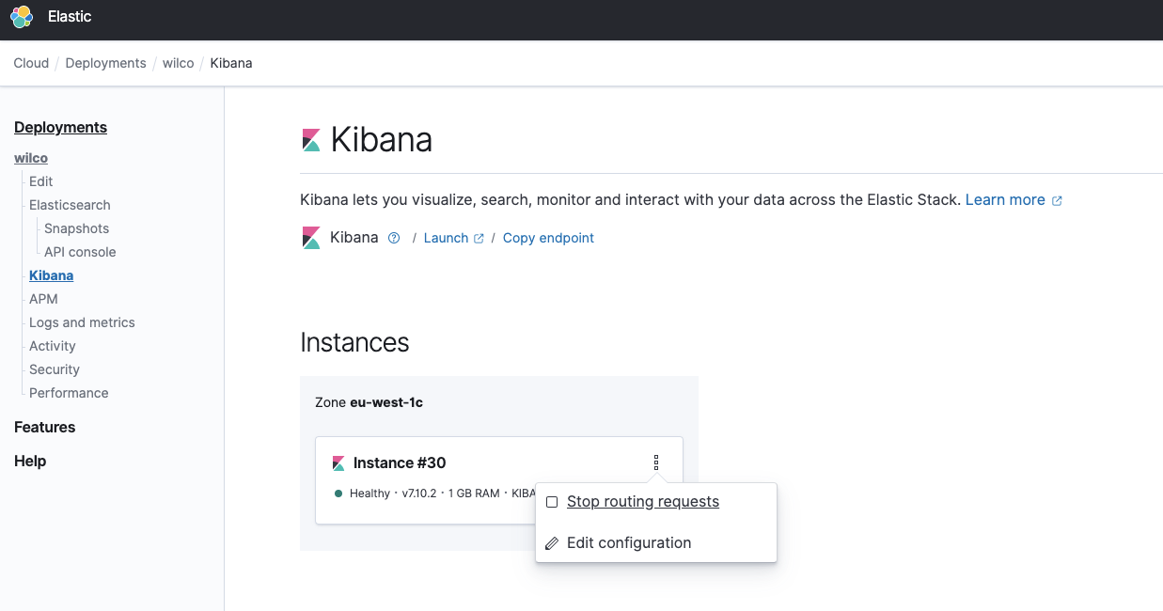
Task: Tick the Stop routing requests checkbox
Action: pyautogui.click(x=552, y=502)
